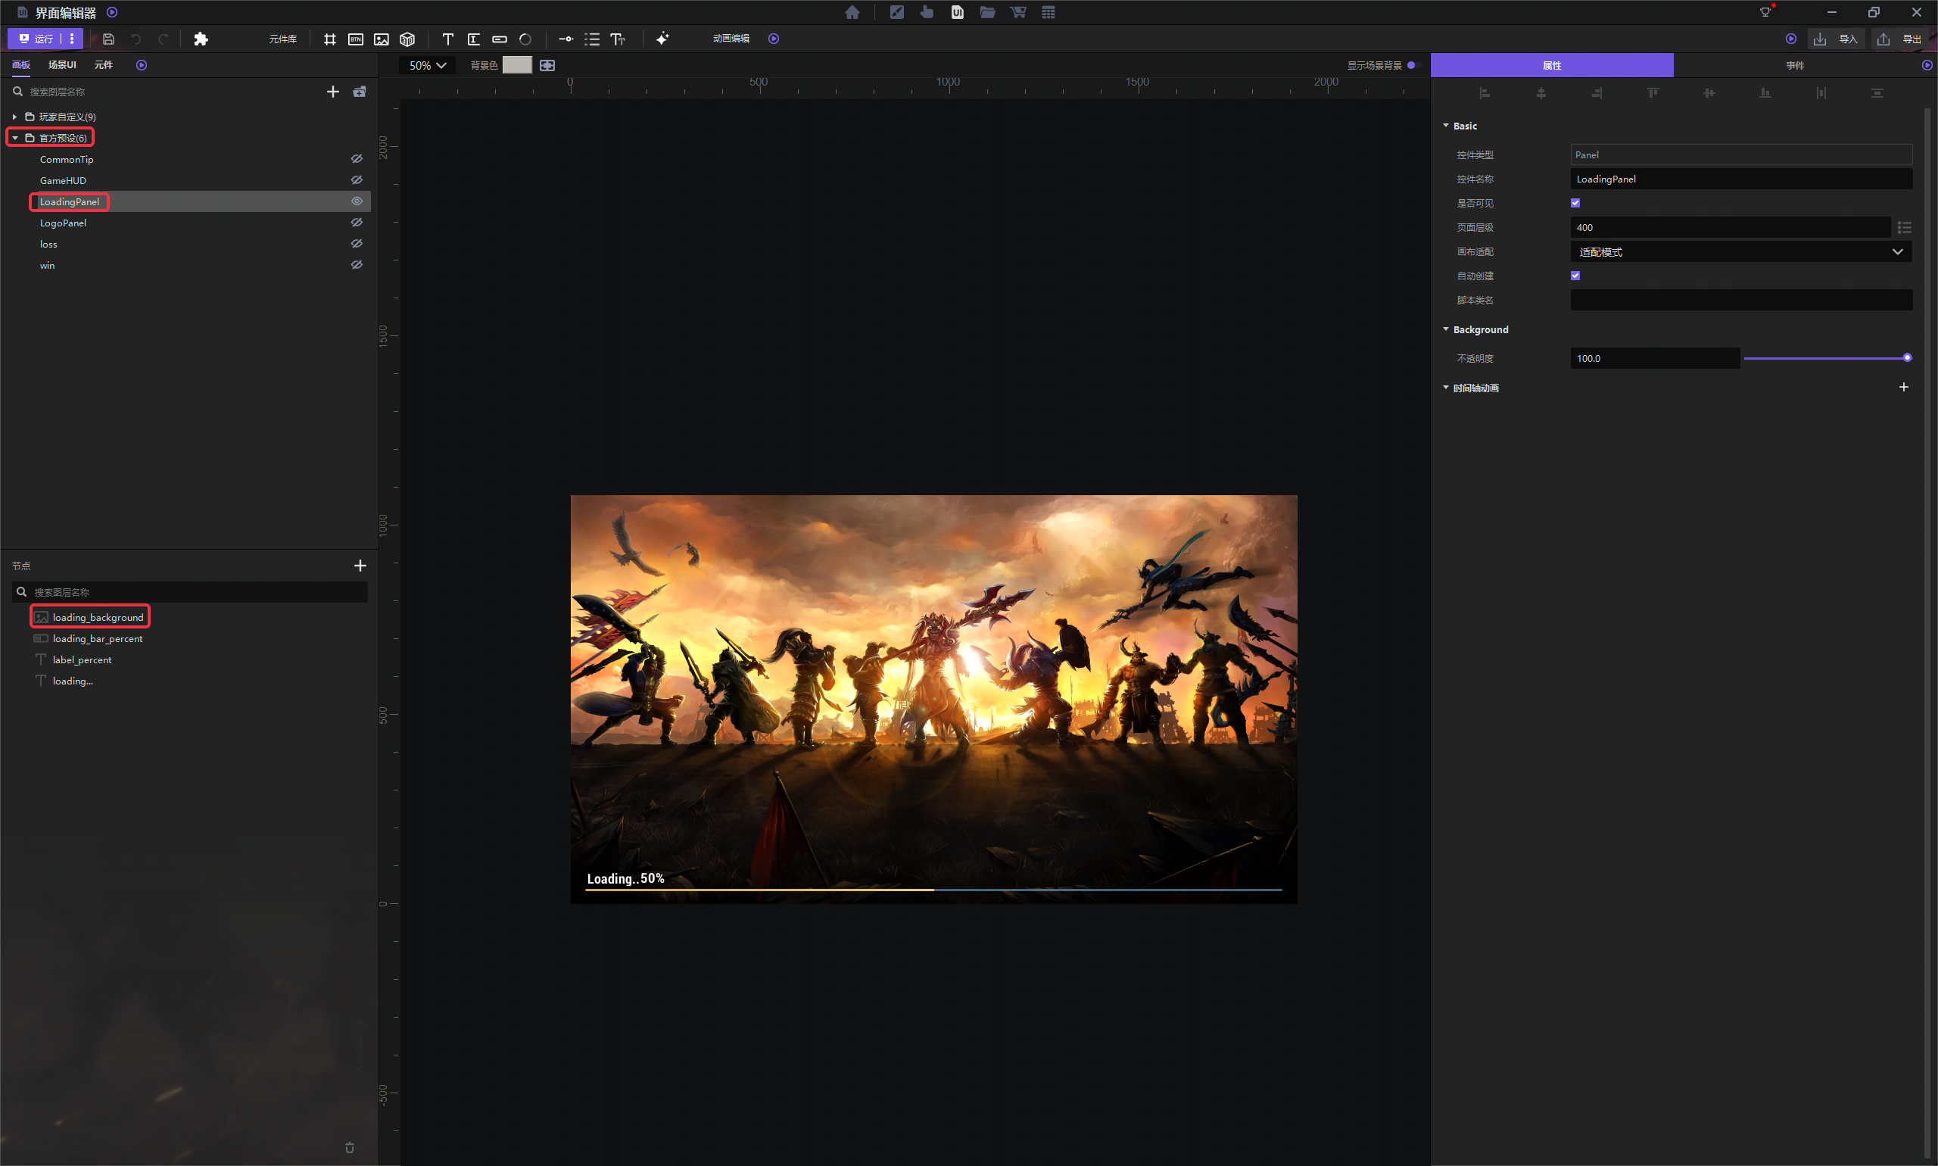Insert a BTN button control from toolbar

pos(355,39)
